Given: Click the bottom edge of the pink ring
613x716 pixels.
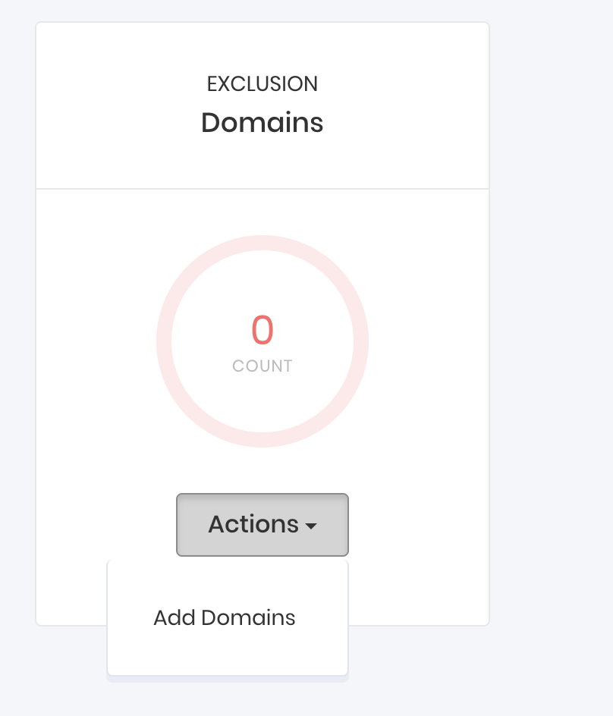Looking at the screenshot, I should coord(262,440).
